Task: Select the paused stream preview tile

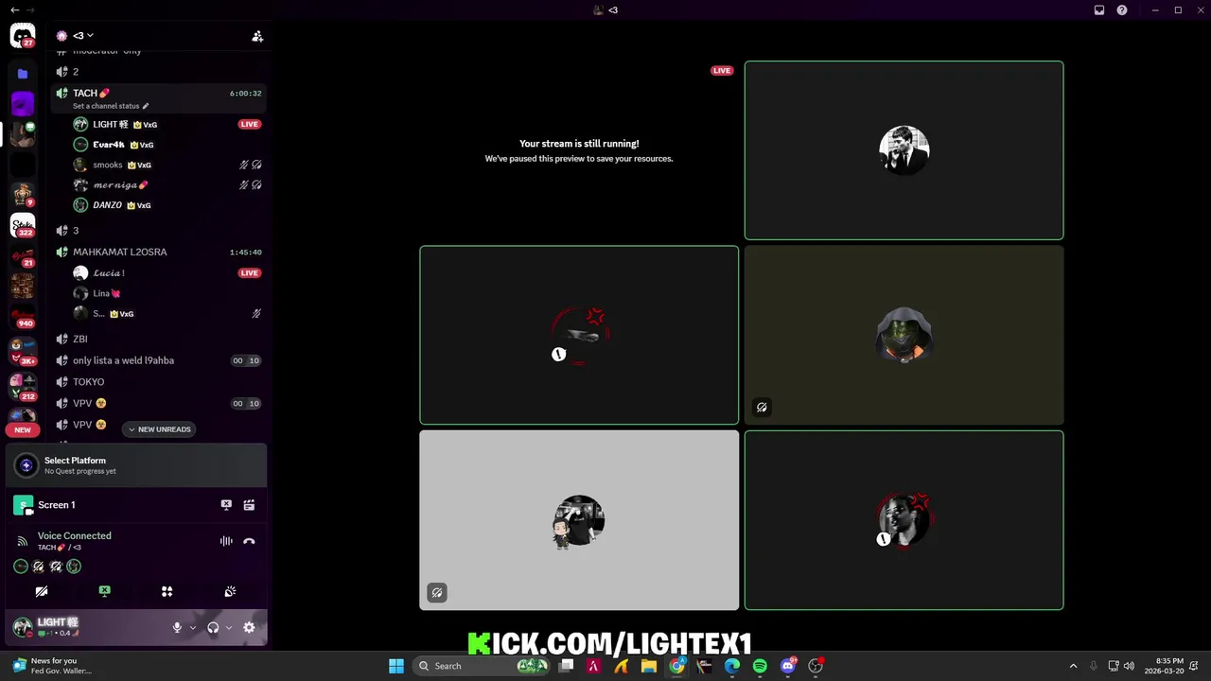Action: click(579, 150)
